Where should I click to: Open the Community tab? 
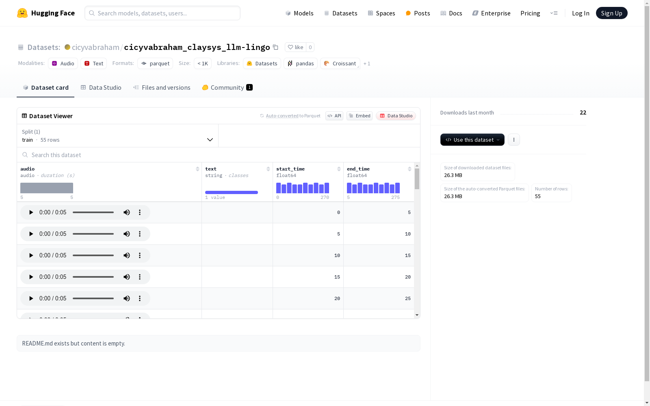point(227,87)
